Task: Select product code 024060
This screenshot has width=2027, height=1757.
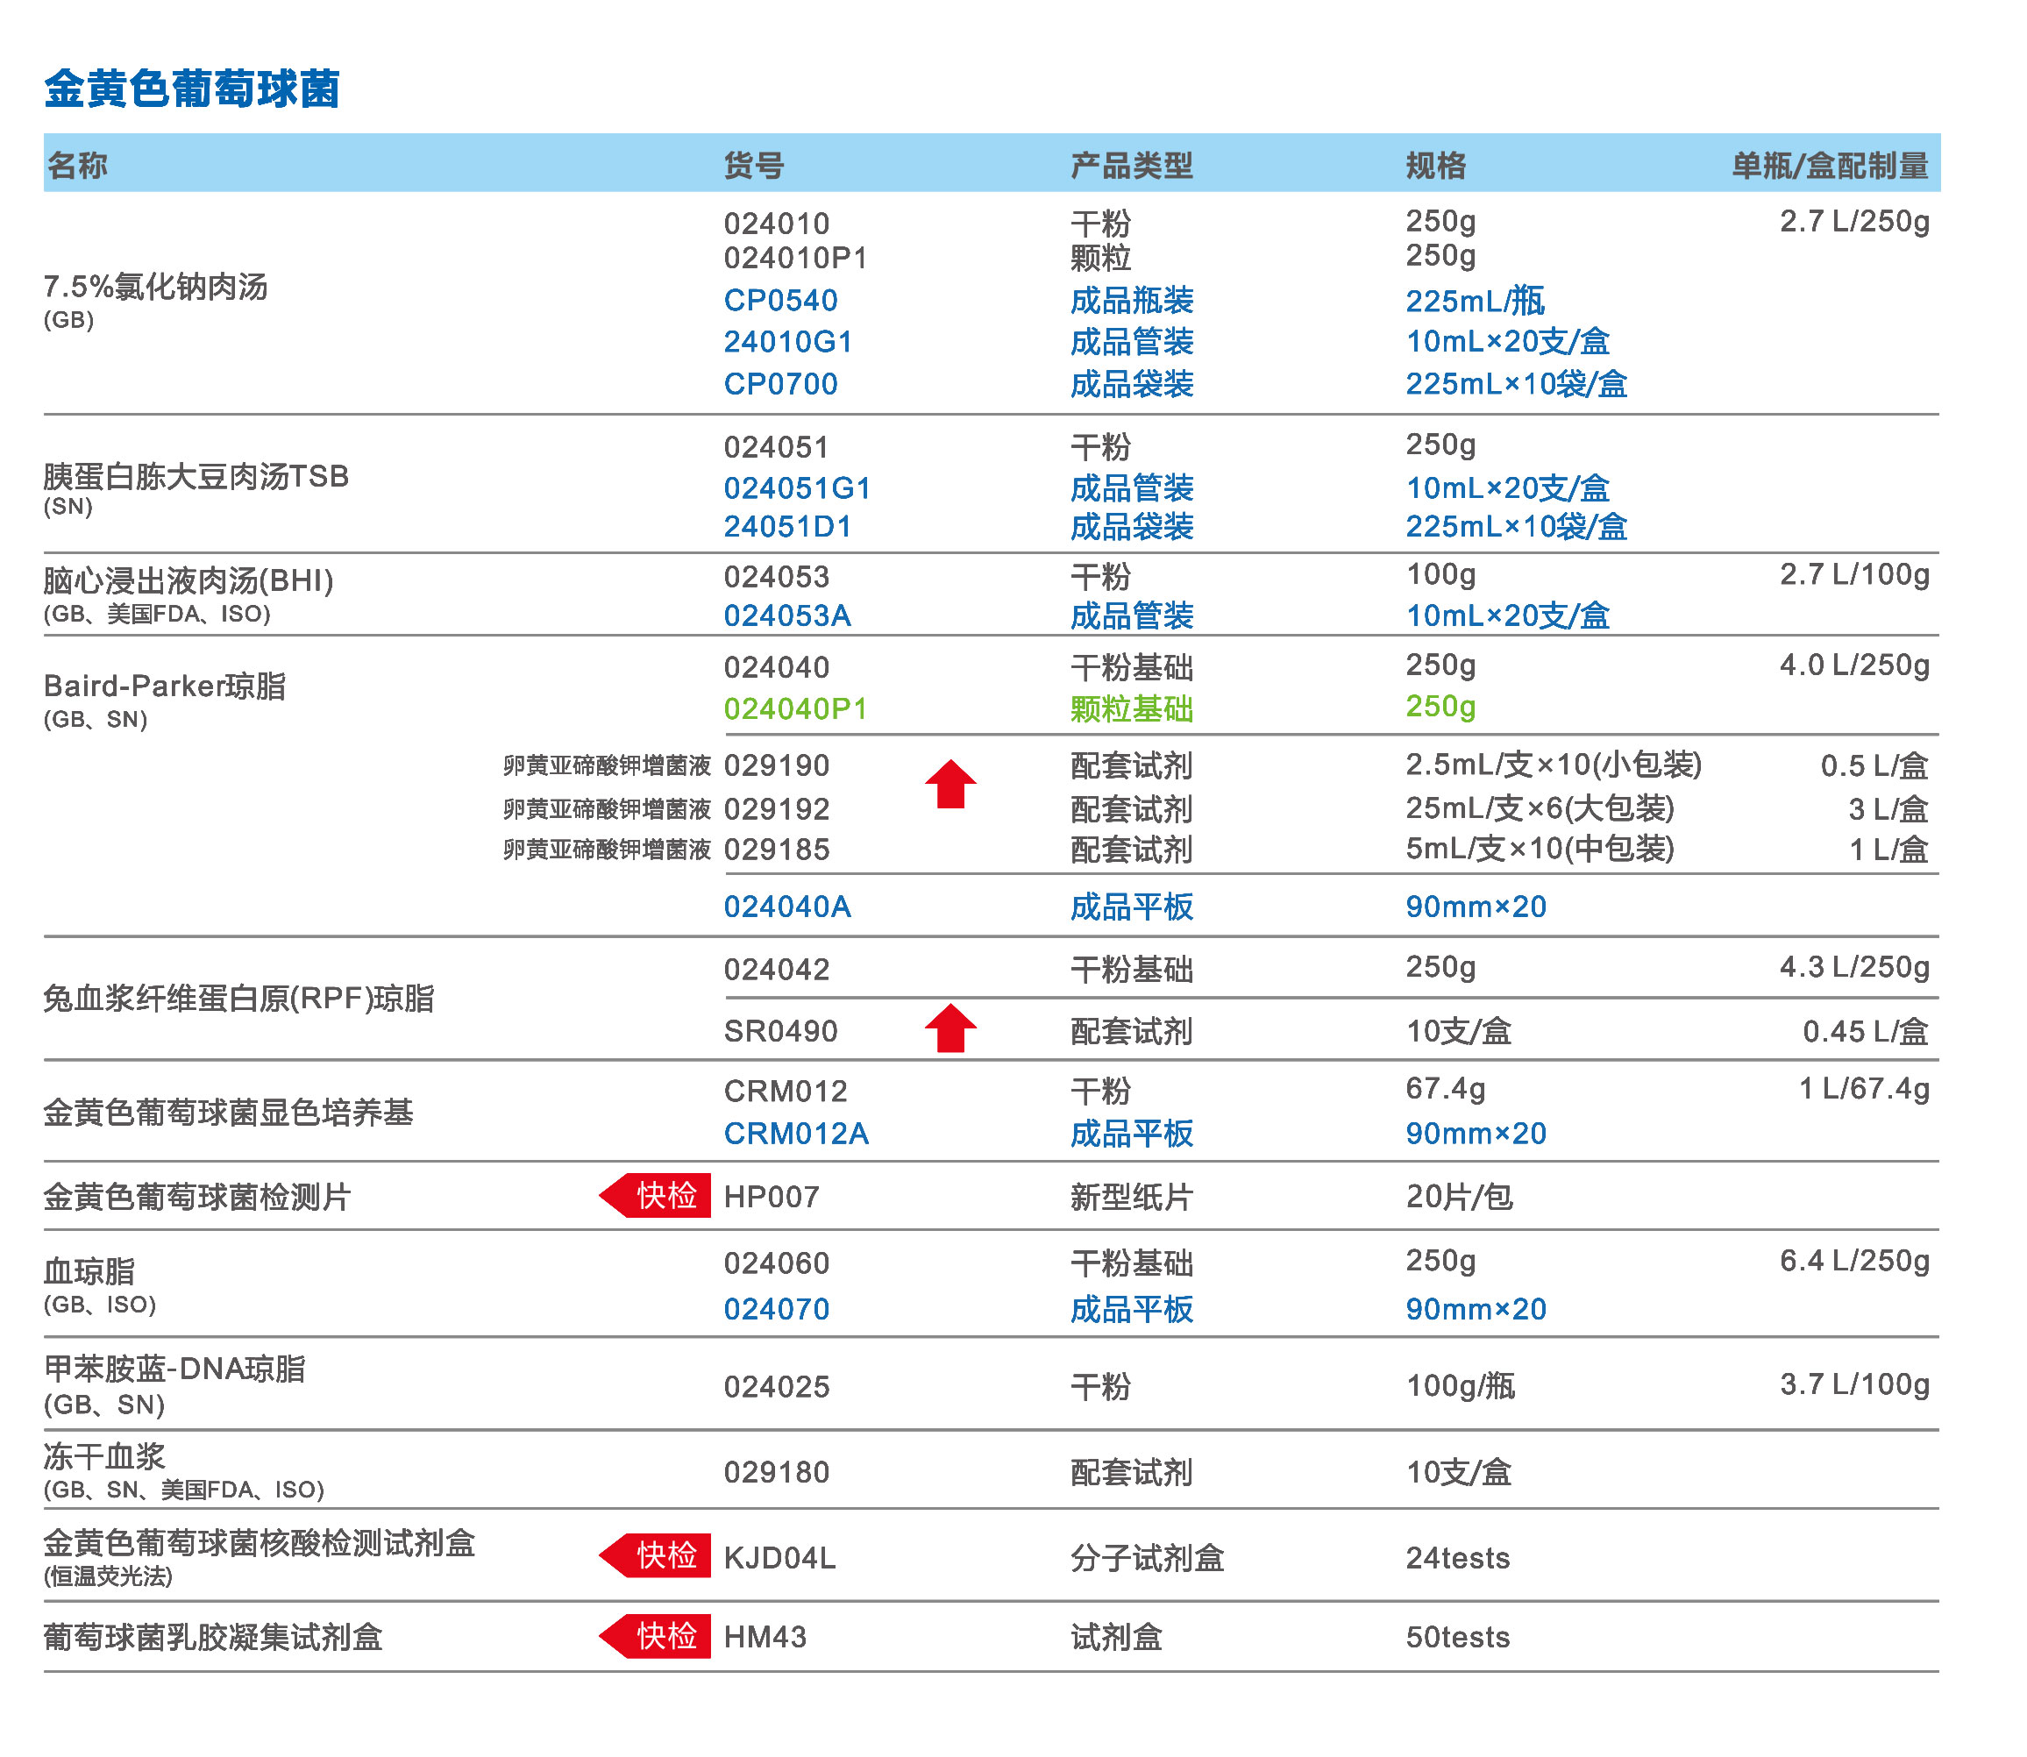Action: pos(777,1263)
